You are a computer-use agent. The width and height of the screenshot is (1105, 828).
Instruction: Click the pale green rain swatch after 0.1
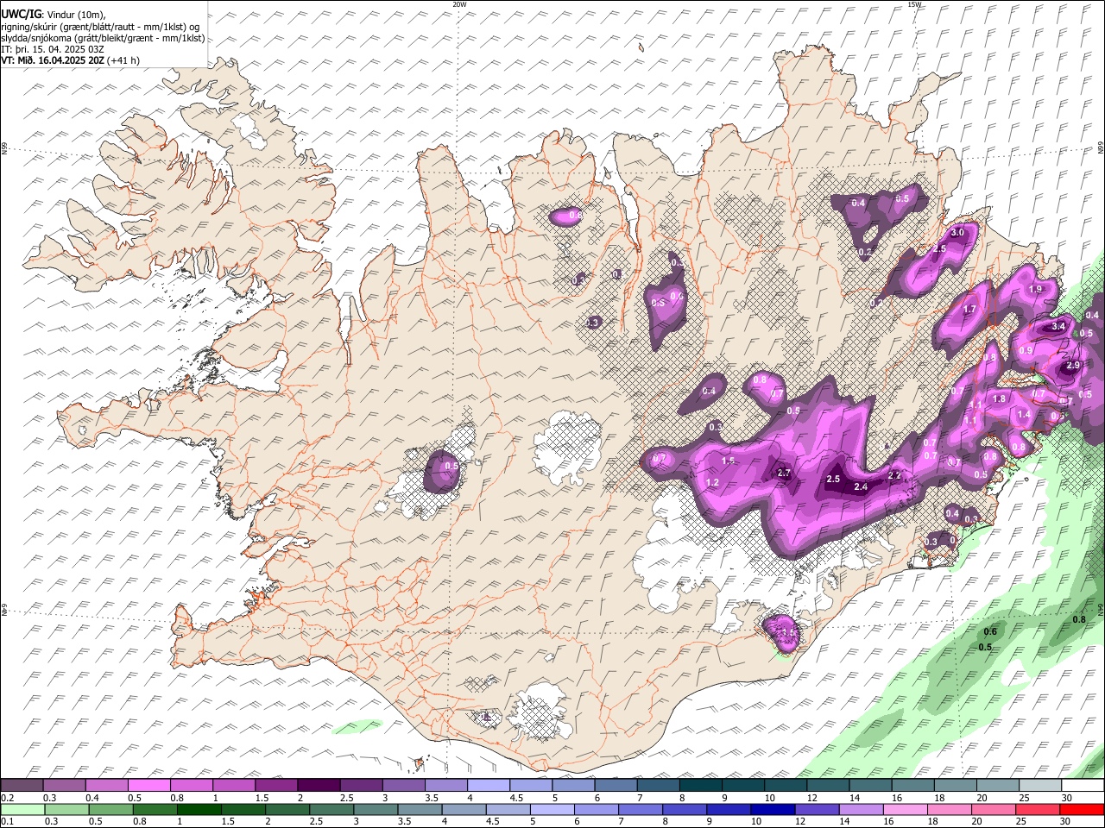[22, 809]
